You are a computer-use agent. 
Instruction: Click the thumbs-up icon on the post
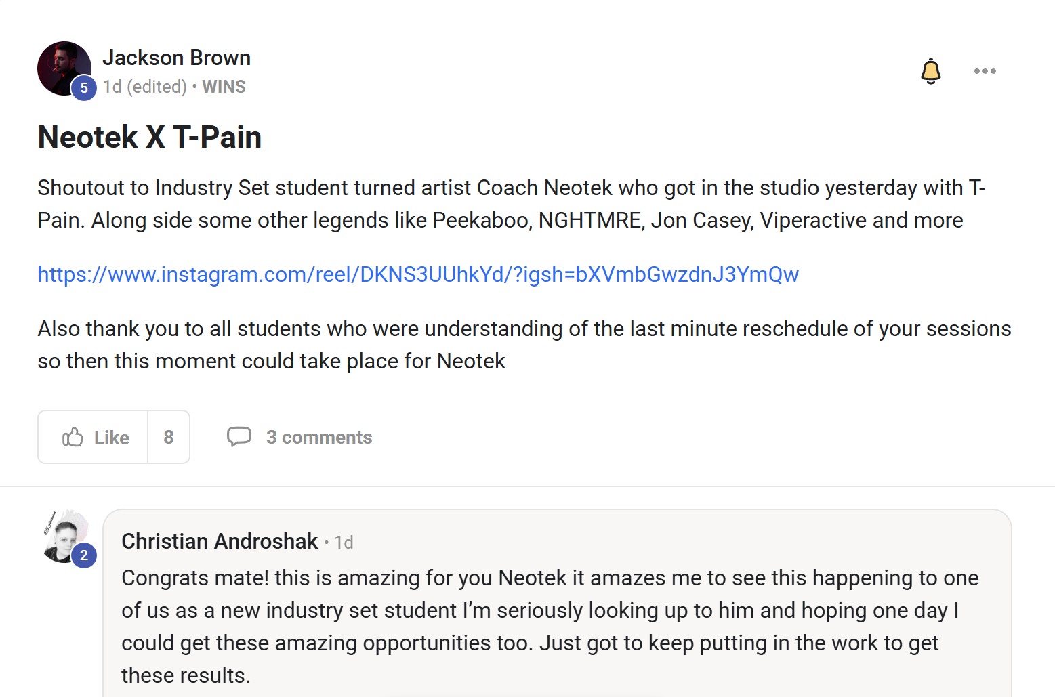tap(73, 437)
